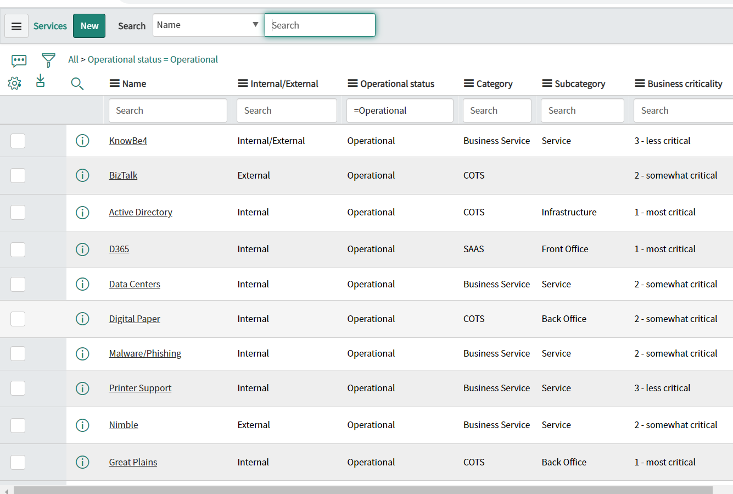This screenshot has height=494, width=733.
Task: Click the Front Office subcategory cell
Action: 565,249
